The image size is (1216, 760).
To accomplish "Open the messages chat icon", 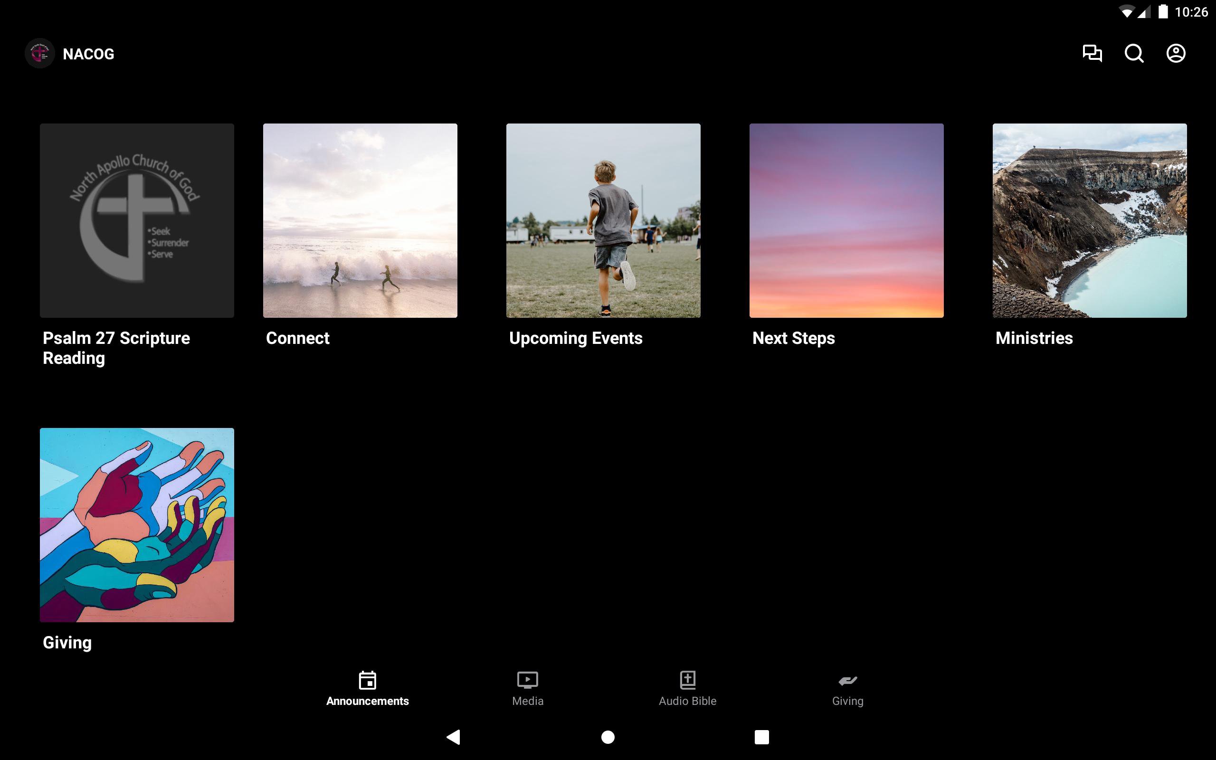I will [x=1092, y=53].
